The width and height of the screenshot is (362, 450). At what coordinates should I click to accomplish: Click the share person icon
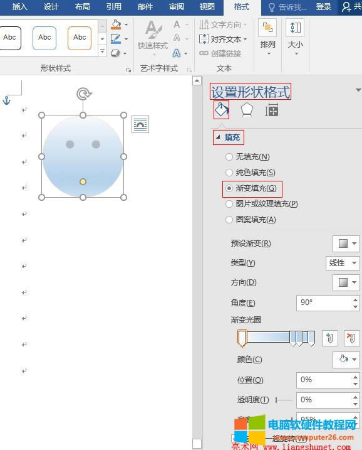[x=346, y=7]
